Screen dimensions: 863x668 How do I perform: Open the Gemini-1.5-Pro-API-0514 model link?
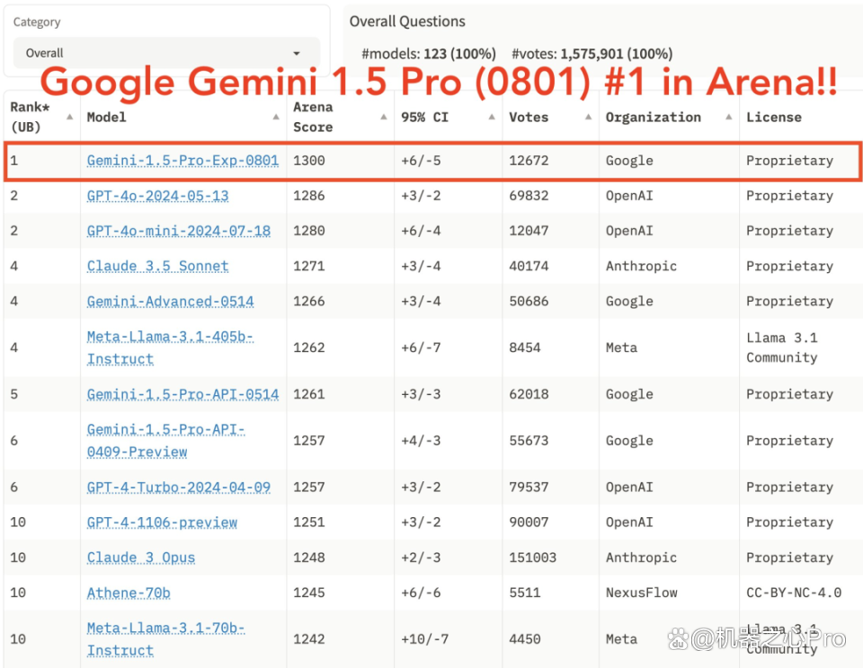(x=182, y=394)
